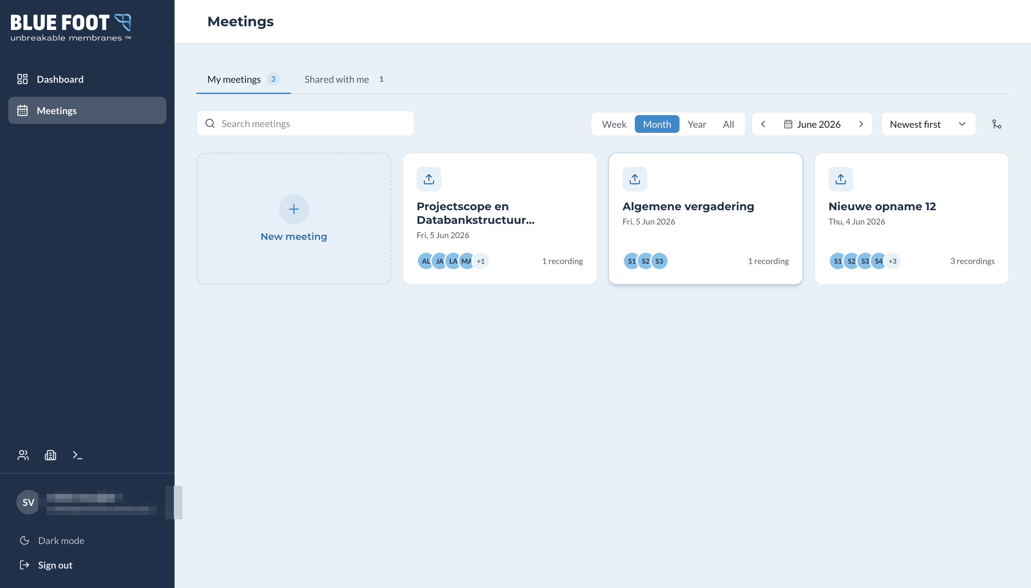Click S4 avatar on Nieuwe opname 12 card

click(x=878, y=261)
